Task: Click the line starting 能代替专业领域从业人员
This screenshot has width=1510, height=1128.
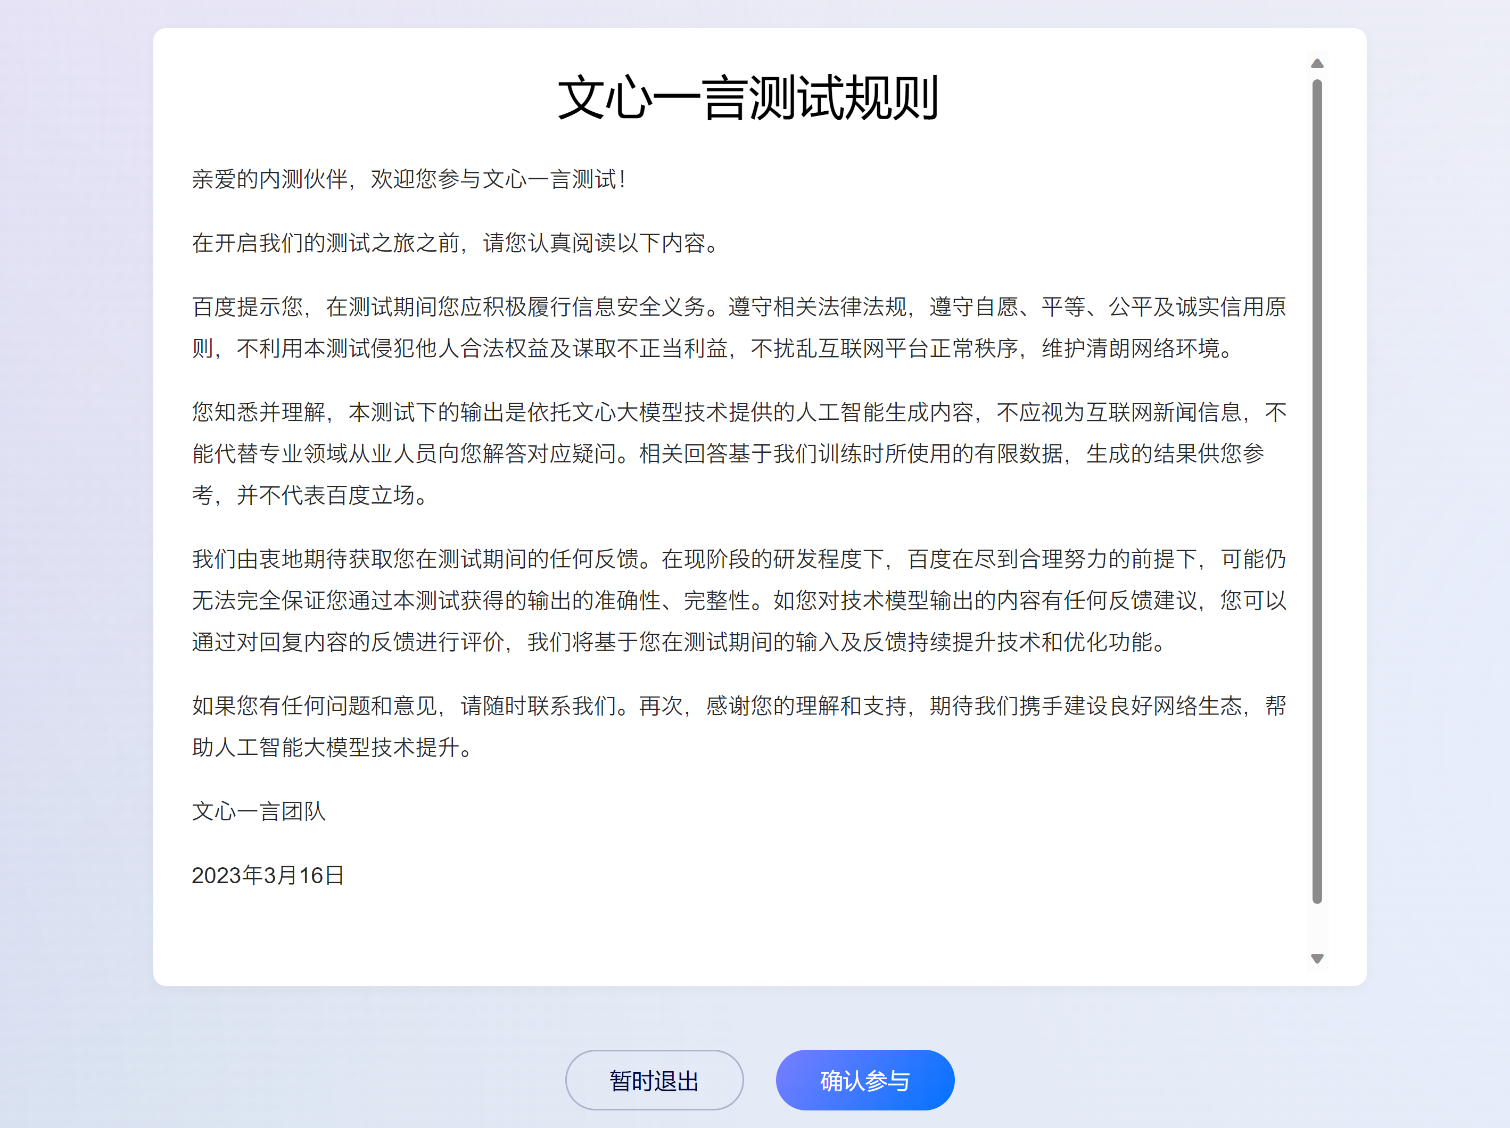Action: 728,454
